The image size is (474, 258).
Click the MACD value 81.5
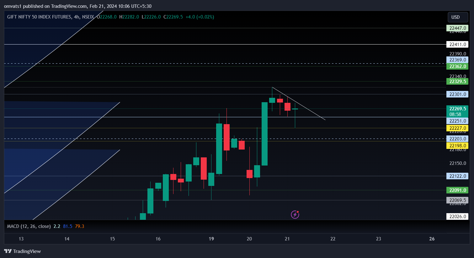67,226
